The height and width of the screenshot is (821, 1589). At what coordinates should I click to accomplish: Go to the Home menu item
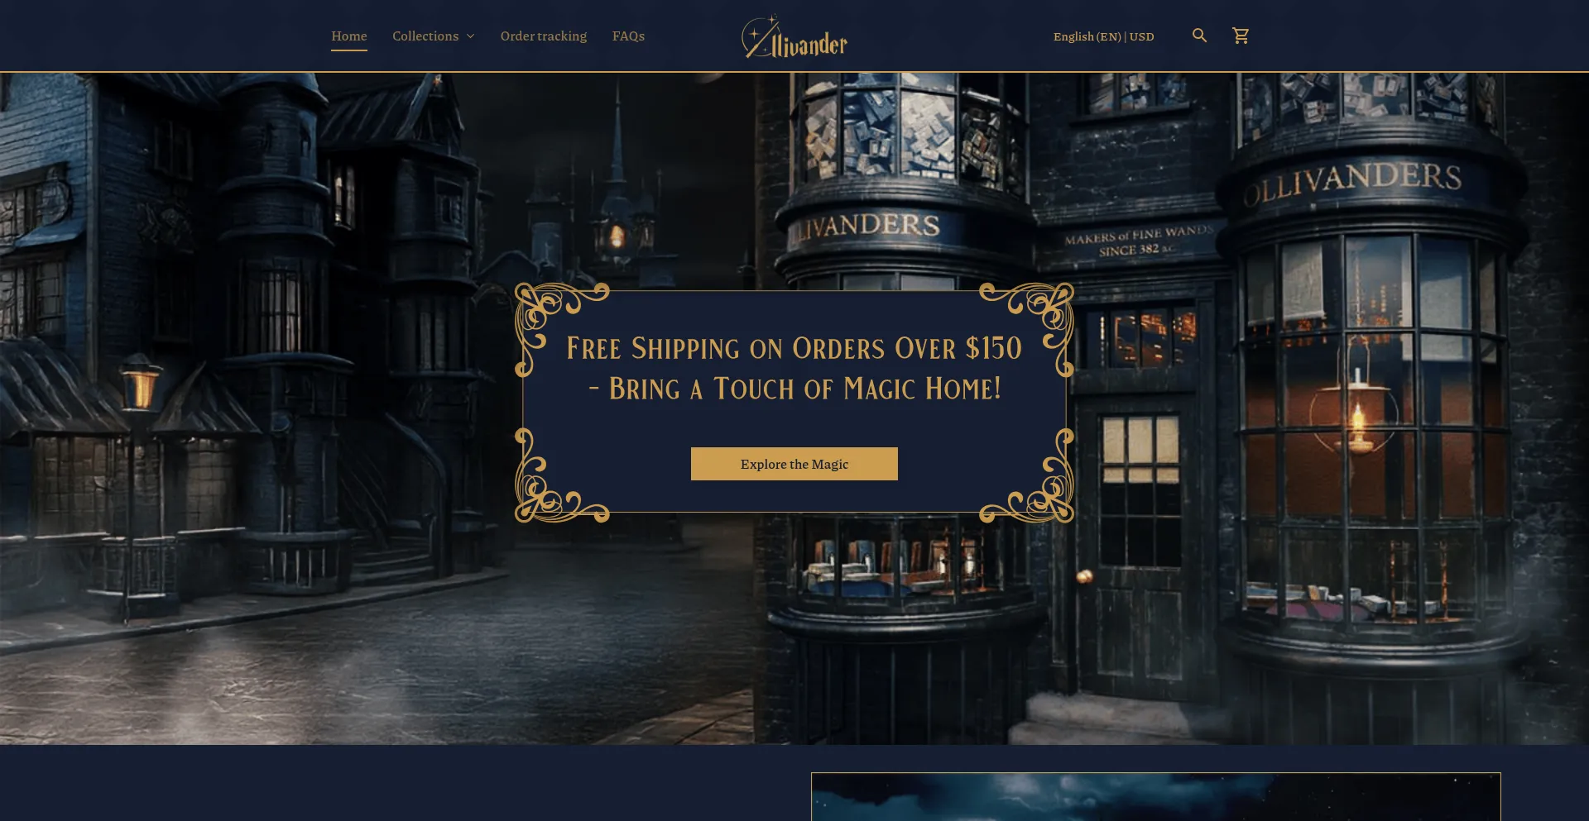tap(349, 36)
